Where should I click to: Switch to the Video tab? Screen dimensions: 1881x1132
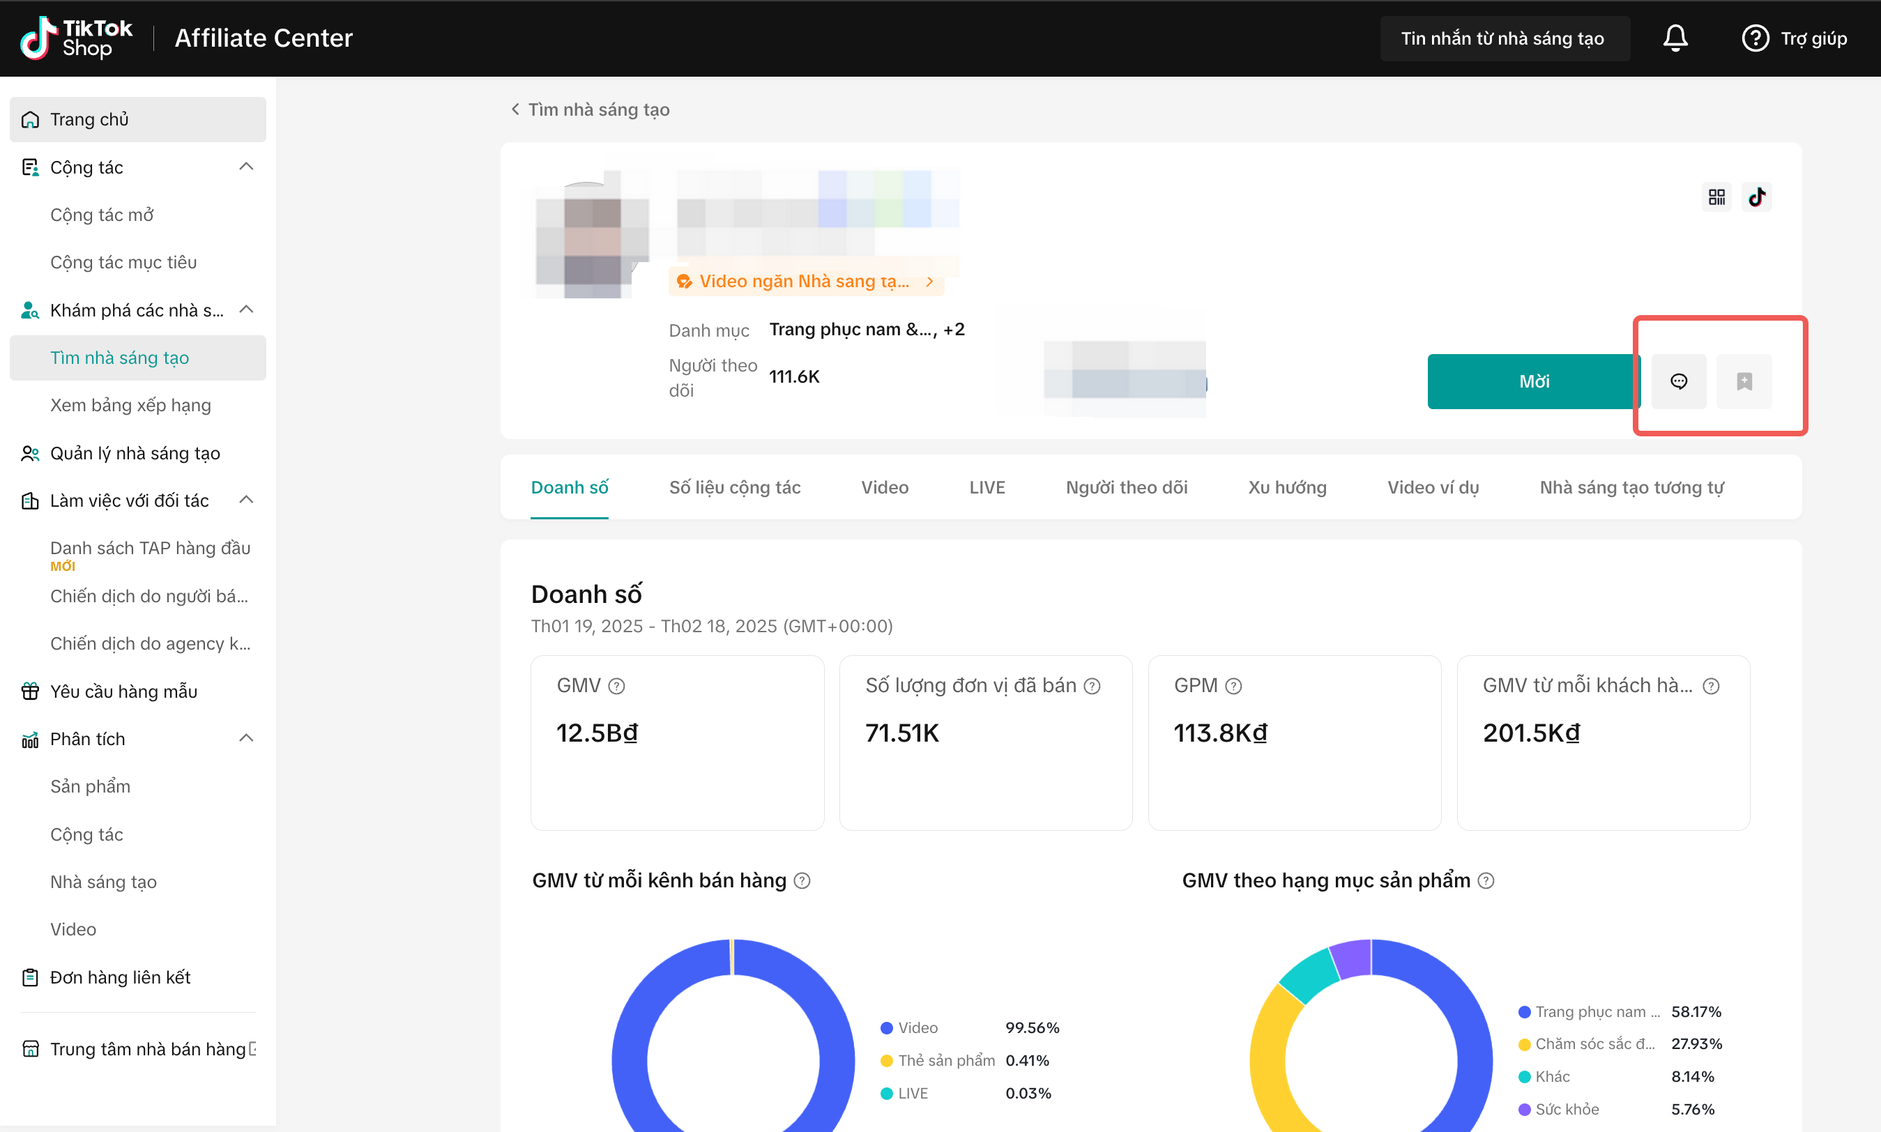click(x=884, y=487)
